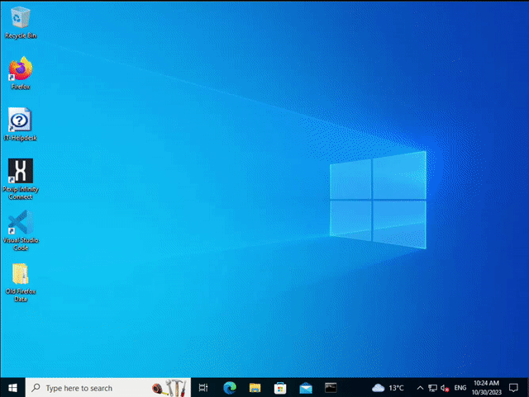The image size is (529, 397).
Task: Open the 13°C weather widget
Action: click(x=388, y=387)
